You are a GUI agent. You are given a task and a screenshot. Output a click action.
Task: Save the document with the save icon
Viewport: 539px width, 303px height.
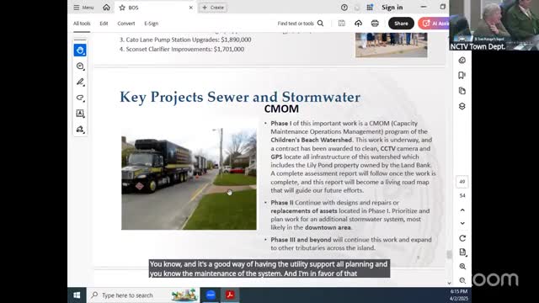click(x=342, y=24)
